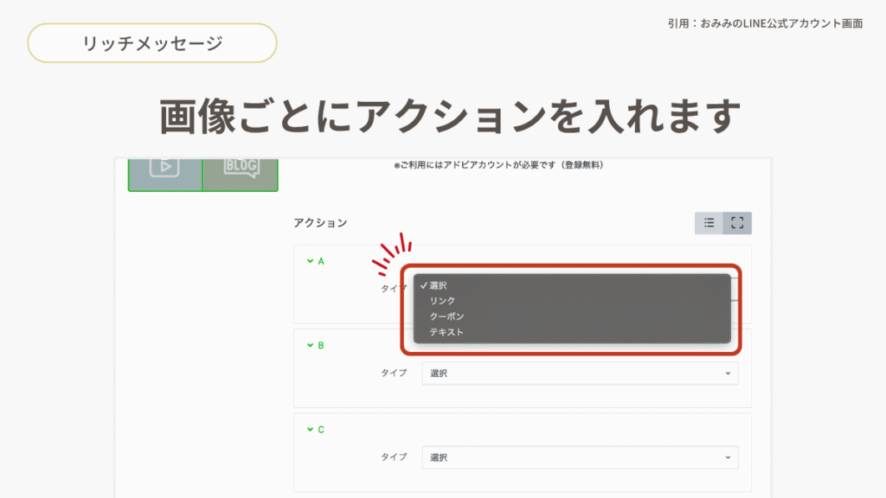Open the type dropdown for action C
Image resolution: width=886 pixels, height=498 pixels.
(580, 457)
